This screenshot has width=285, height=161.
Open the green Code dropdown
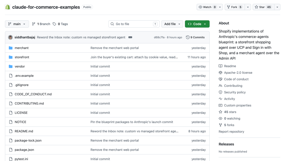pyautogui.click(x=197, y=24)
